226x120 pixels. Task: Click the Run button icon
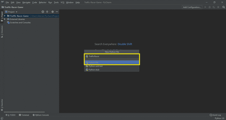click(205, 7)
